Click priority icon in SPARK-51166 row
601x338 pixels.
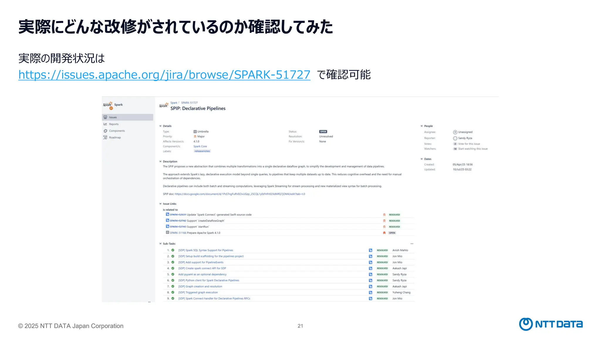point(384,233)
